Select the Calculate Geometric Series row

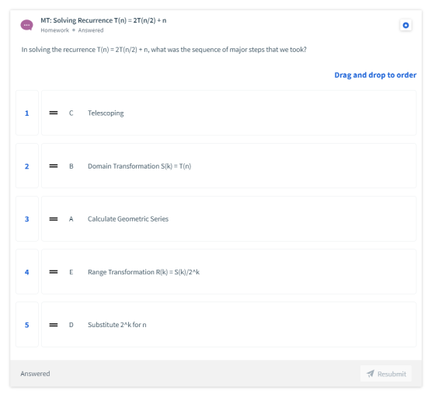click(229, 219)
